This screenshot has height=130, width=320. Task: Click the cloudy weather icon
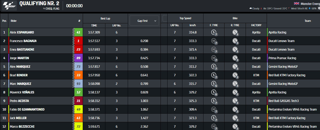(x=251, y=9)
